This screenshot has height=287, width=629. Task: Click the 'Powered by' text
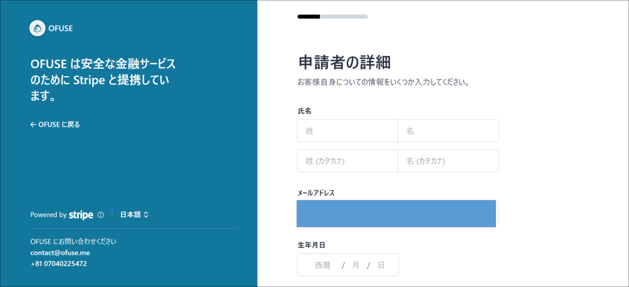[48, 215]
